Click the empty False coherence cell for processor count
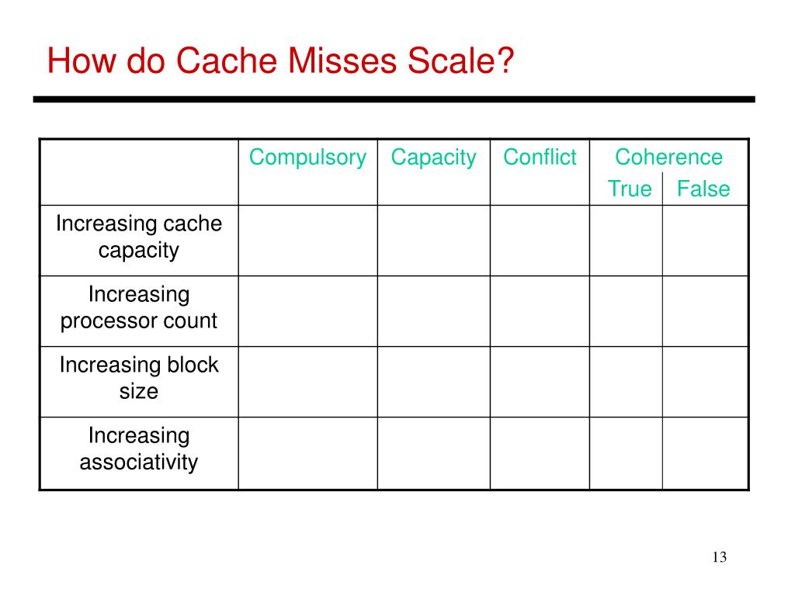This screenshot has width=795, height=596. 705,311
